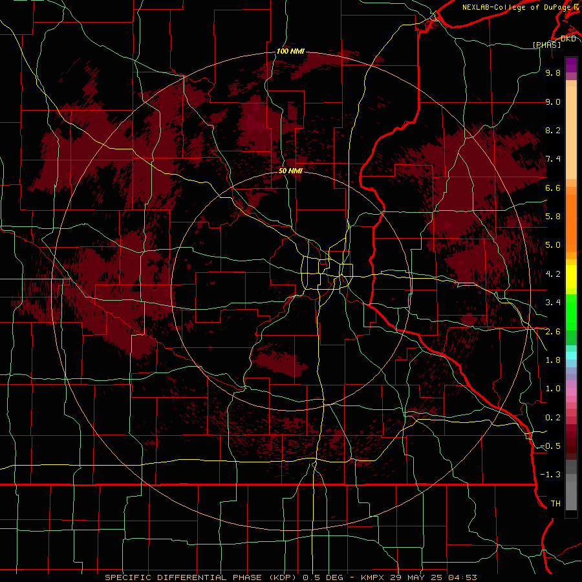Click the orange segment of the color bar
The image size is (582, 582).
(x=571, y=223)
